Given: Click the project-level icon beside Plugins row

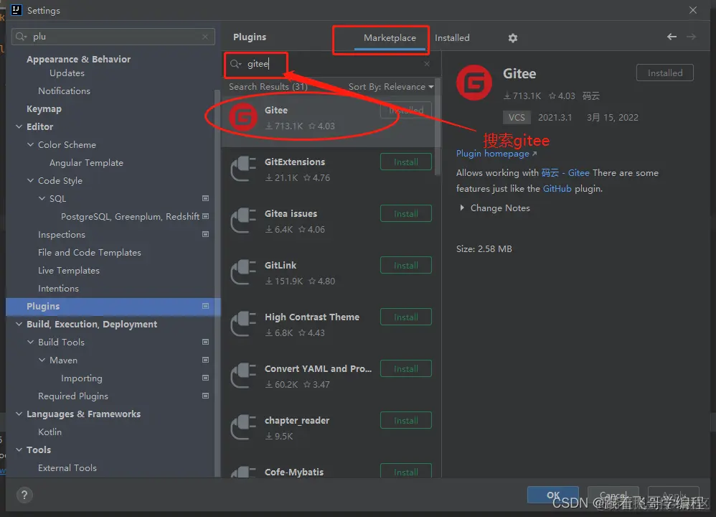Looking at the screenshot, I should pyautogui.click(x=205, y=307).
